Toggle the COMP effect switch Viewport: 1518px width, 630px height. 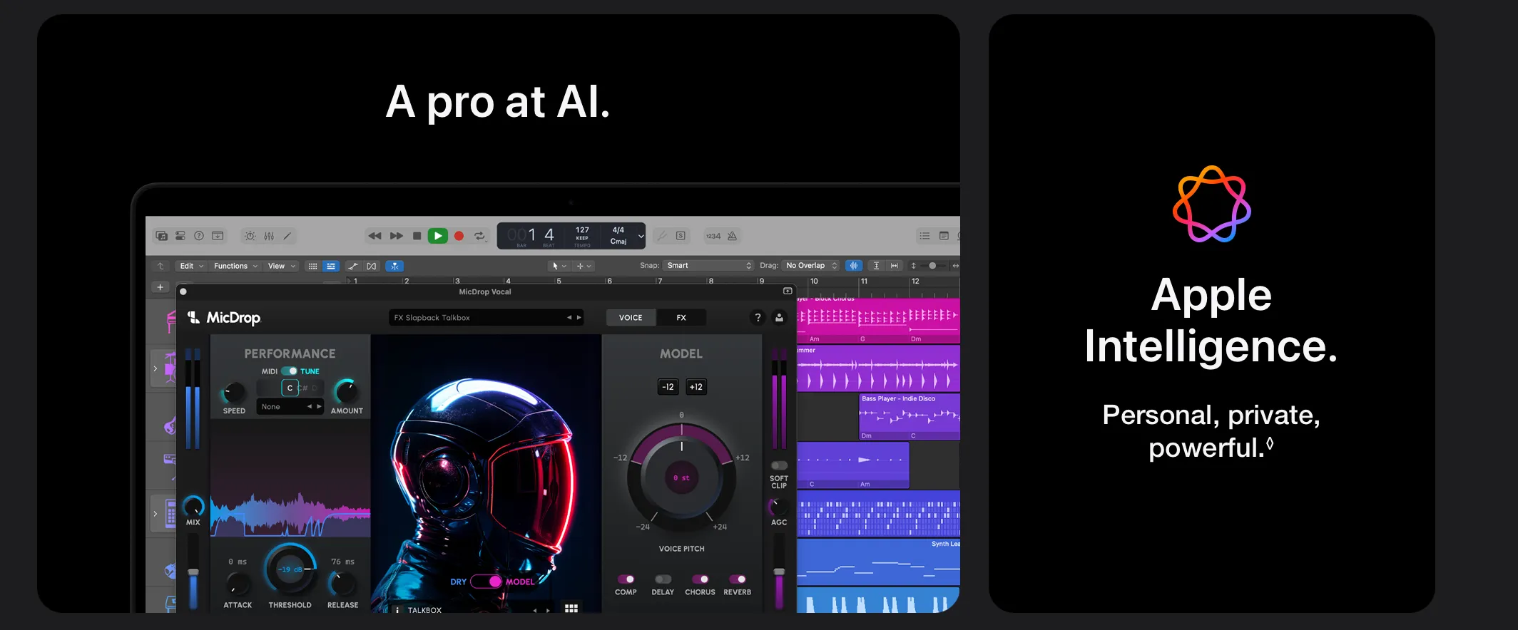pos(626,579)
